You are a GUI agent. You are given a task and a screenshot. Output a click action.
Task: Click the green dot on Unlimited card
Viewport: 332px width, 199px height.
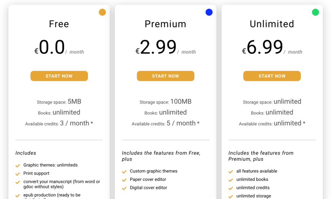pos(315,12)
